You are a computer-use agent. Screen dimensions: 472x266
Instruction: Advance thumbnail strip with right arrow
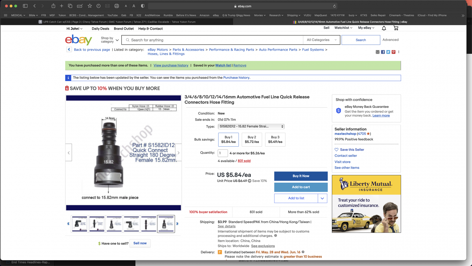click(177, 224)
